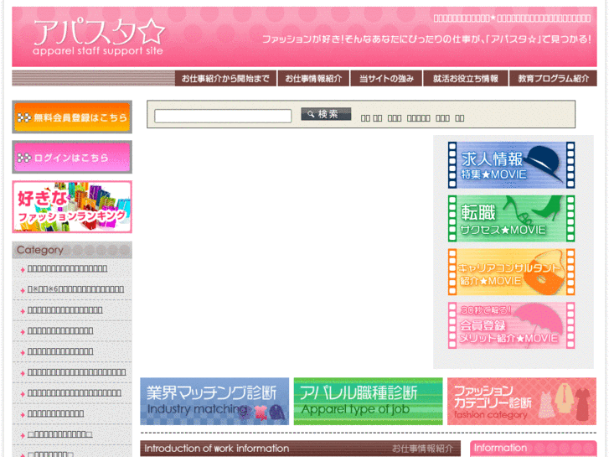Screen dimensions: 609x457
Task: Open 就活お役立ち情報 navigation item
Action: tap(465, 79)
